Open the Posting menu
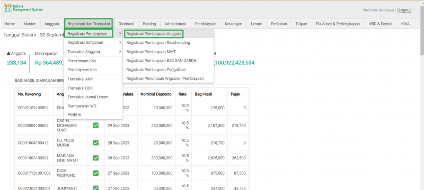424x190 pixels. click(149, 24)
